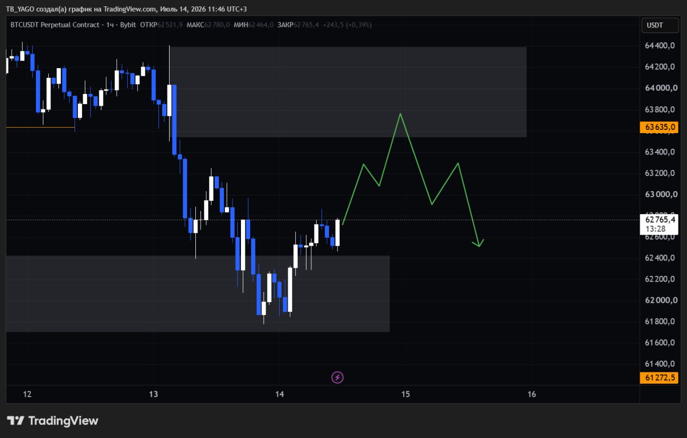Viewport: 687px width, 438px height.
Task: Click the orange 61272,5 price label
Action: tap(659, 377)
